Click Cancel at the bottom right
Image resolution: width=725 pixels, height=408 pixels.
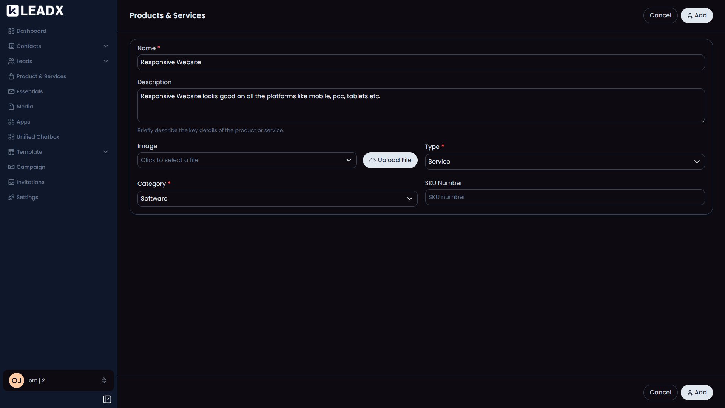(660, 392)
